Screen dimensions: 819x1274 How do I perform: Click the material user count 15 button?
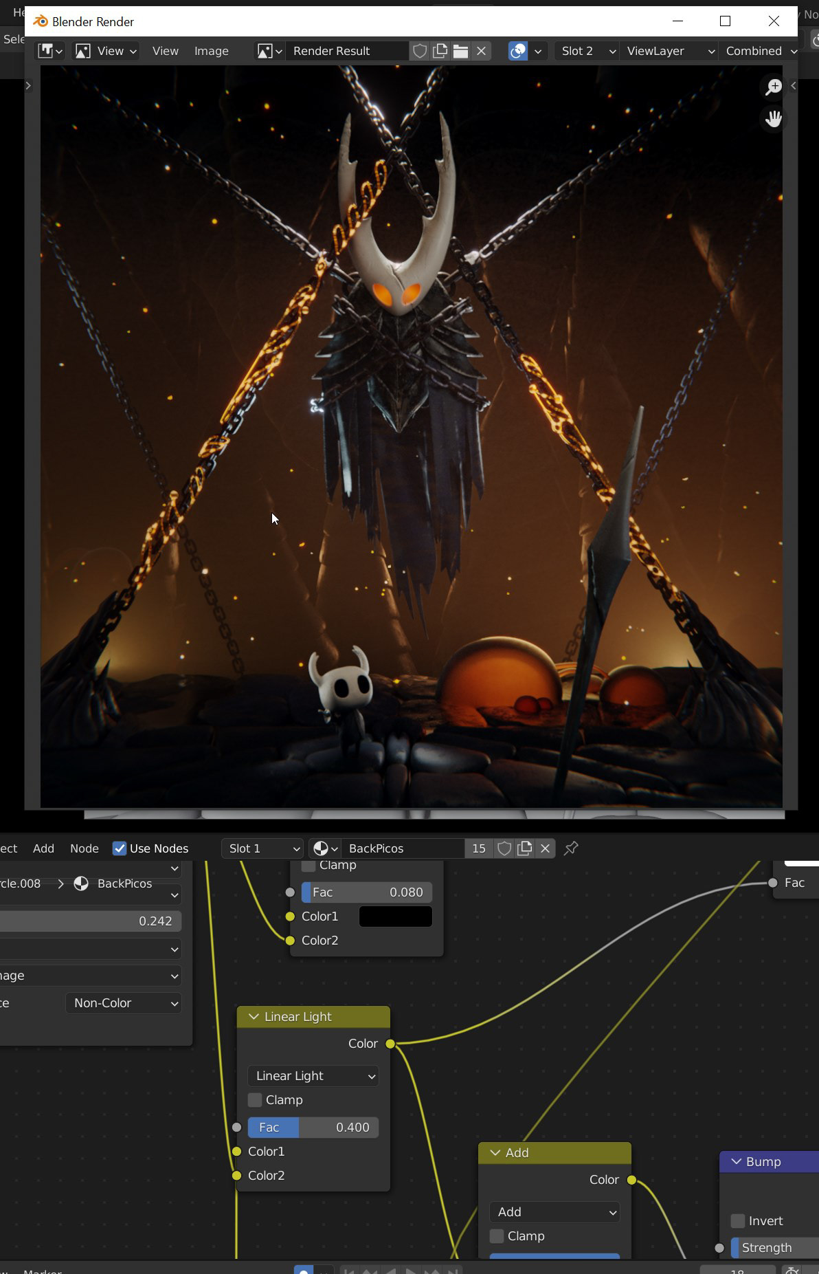tap(479, 848)
